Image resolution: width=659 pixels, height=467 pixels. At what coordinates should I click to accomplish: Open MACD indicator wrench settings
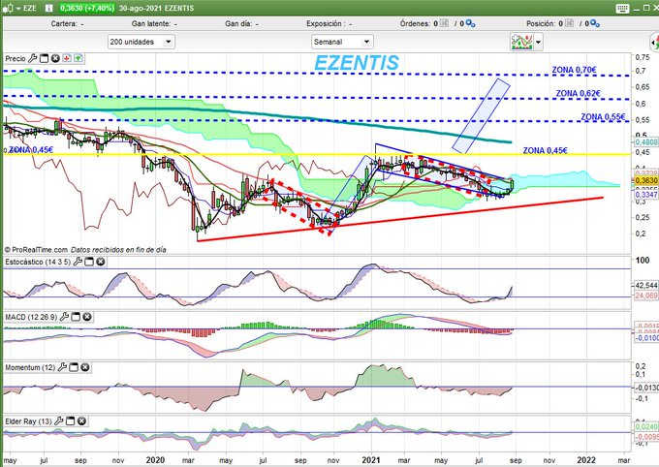tap(64, 317)
